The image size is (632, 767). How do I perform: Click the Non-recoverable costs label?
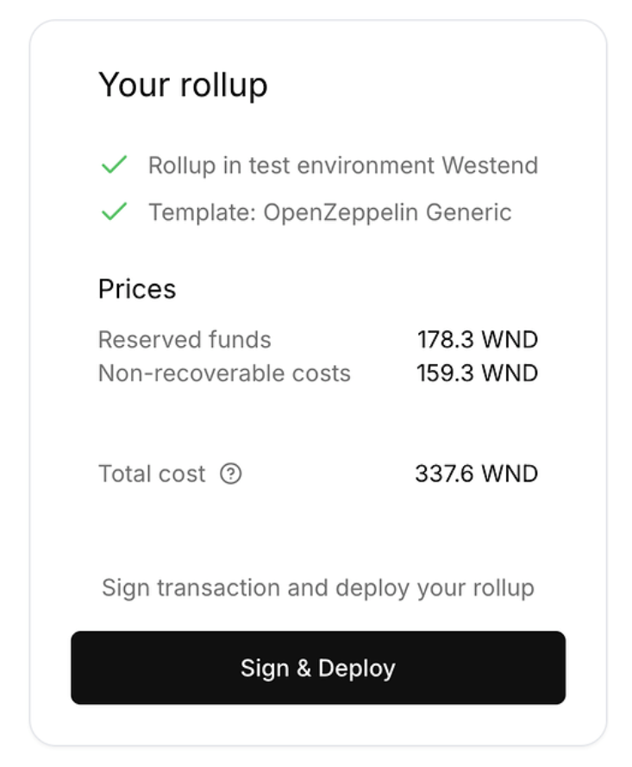224,374
